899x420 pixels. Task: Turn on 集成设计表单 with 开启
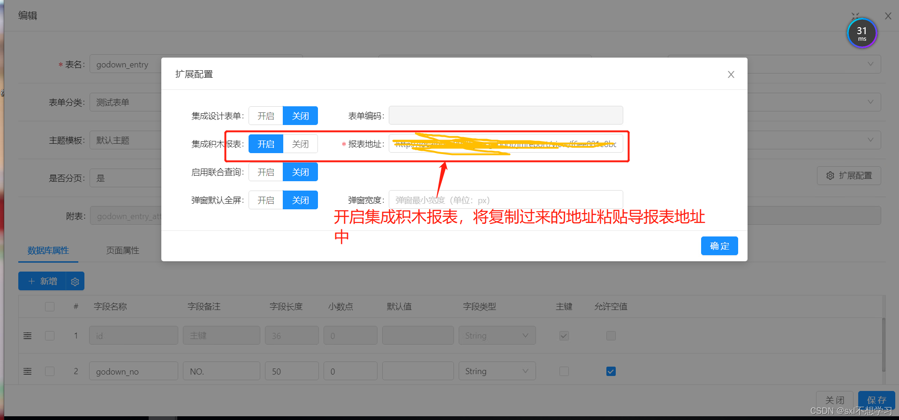tap(266, 116)
